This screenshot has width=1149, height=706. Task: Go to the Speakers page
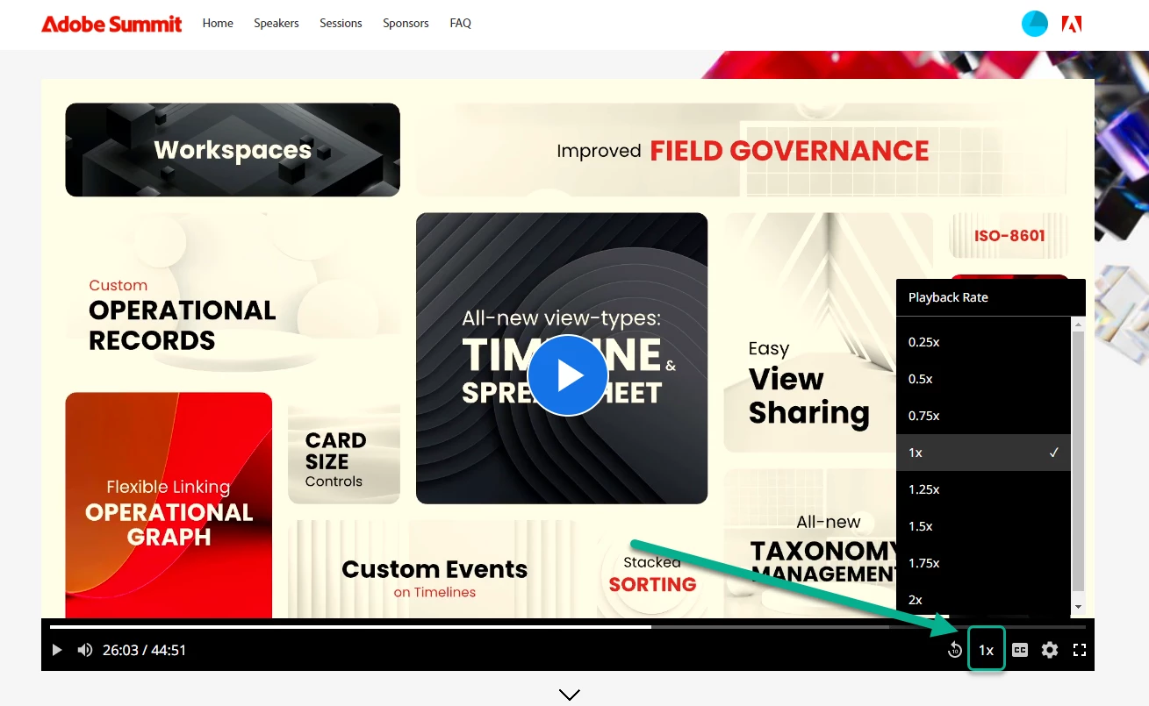click(x=276, y=24)
